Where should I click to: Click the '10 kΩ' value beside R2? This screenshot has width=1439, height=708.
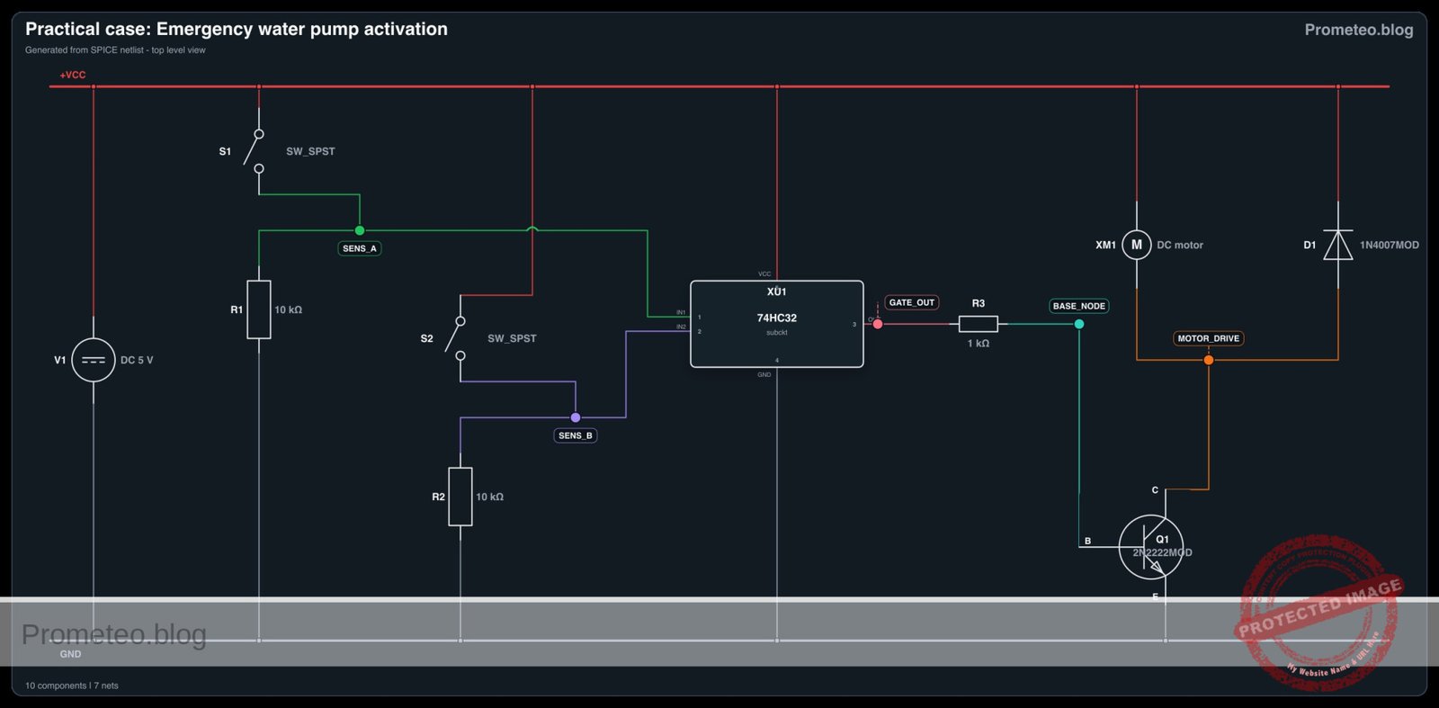[x=490, y=497]
